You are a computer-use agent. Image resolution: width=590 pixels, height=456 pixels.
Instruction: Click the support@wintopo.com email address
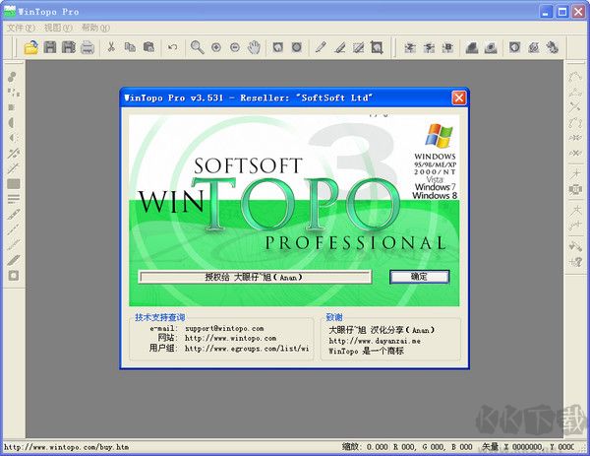pos(224,328)
